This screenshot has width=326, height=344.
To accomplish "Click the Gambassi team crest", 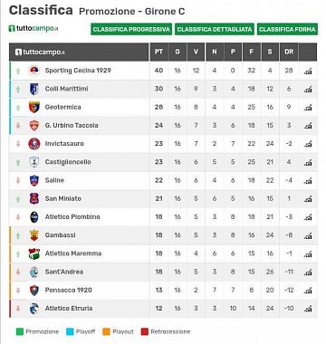I will click(34, 235).
